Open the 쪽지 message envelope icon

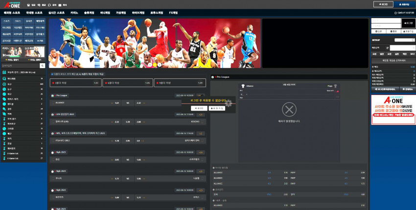60,5
